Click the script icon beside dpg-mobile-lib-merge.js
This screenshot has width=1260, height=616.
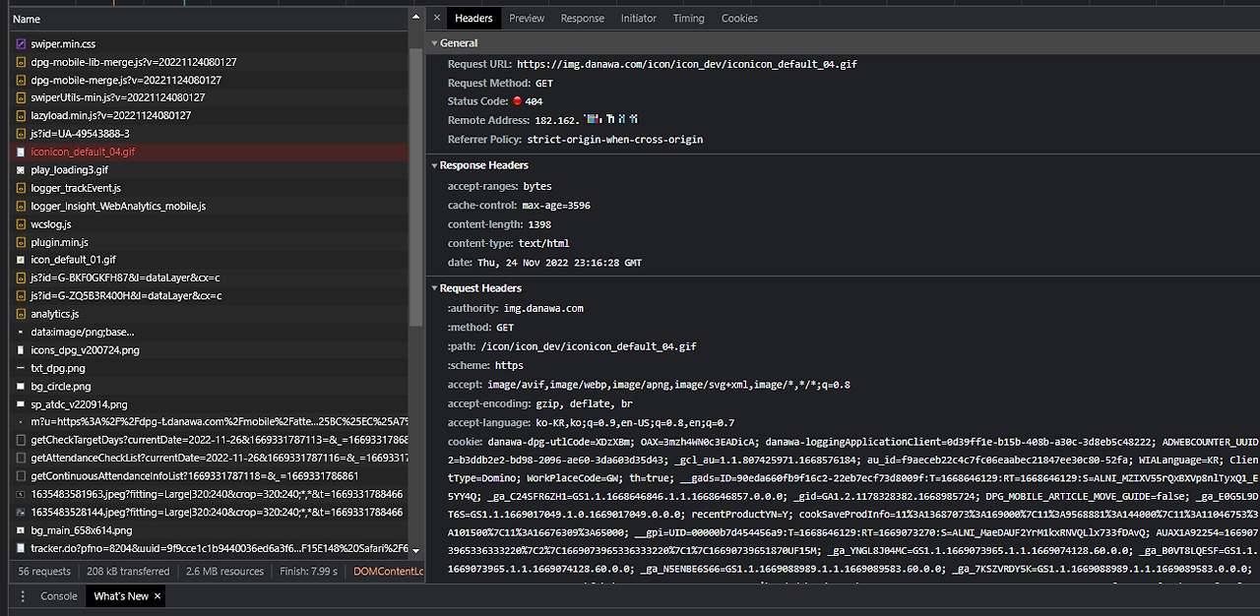click(21, 62)
